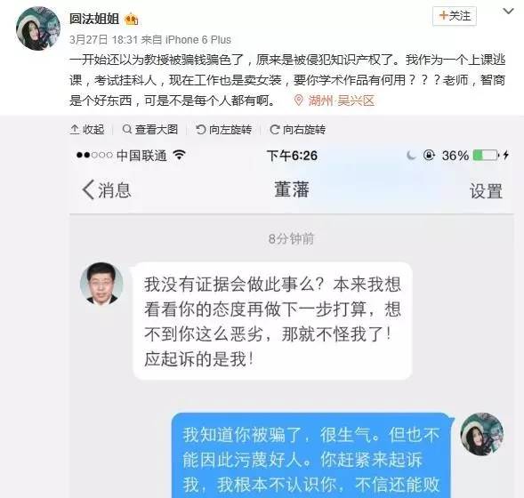524x498 pixels.
Task: Open 圆法姐姐's profile avatar
Action: 38,28
